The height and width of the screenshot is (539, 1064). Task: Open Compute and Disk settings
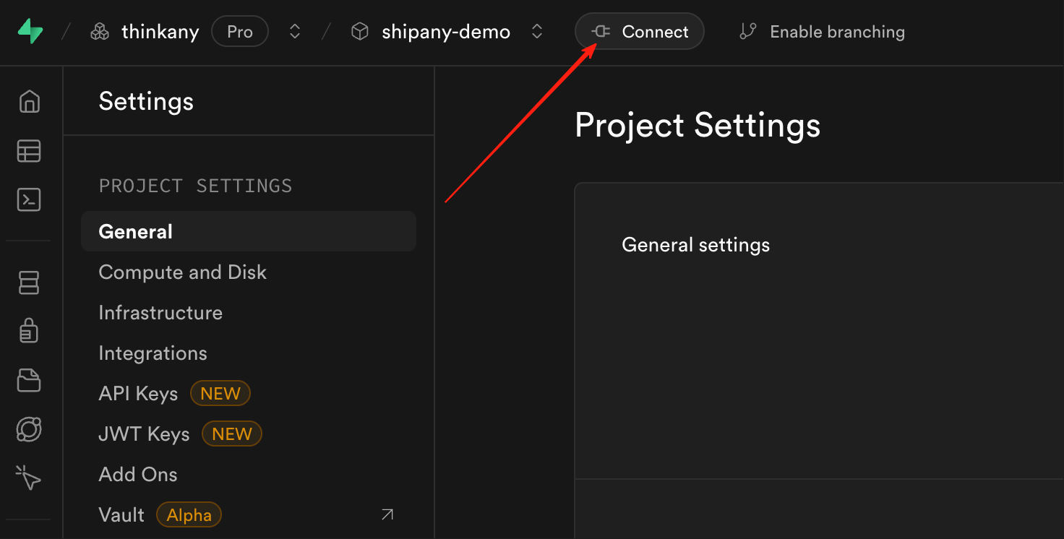click(x=182, y=272)
